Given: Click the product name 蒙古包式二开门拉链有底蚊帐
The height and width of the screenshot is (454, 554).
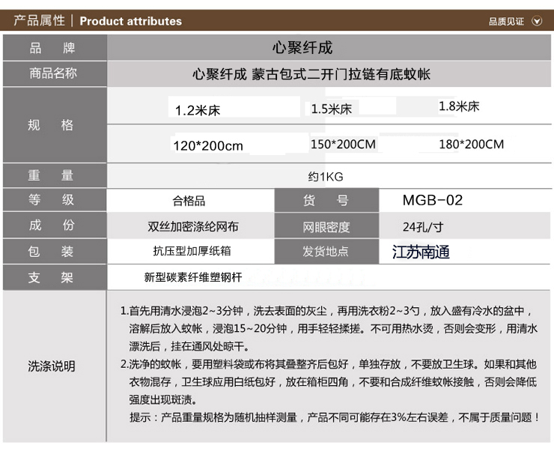Looking at the screenshot, I should click(341, 74).
